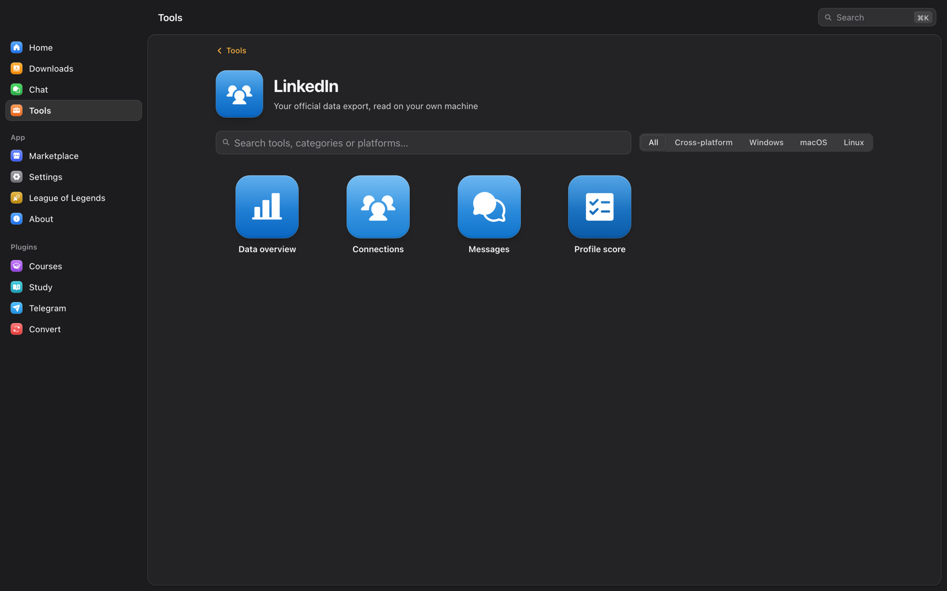
Task: Click the Messages label
Action: [489, 249]
